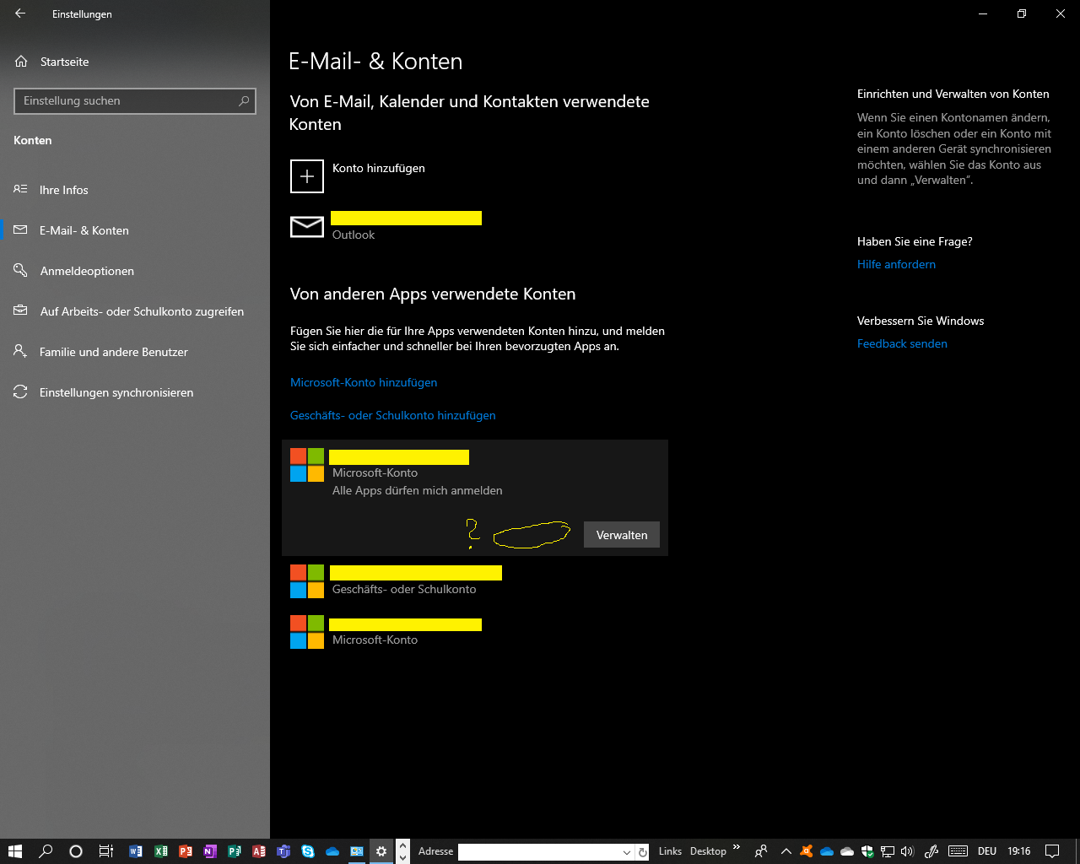This screenshot has height=864, width=1080.
Task: Click the Einstellung suchen search field
Action: pos(135,101)
